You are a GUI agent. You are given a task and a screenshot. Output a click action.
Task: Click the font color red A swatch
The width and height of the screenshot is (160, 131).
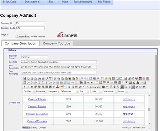58,87
